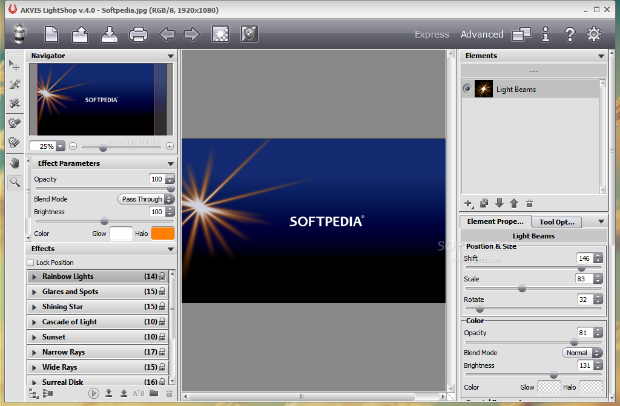Click the zoom in plus button
This screenshot has width=620, height=406.
point(170,146)
